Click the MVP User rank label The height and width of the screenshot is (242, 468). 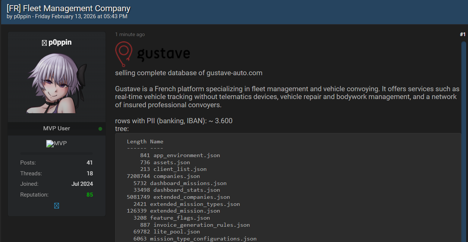tap(57, 128)
